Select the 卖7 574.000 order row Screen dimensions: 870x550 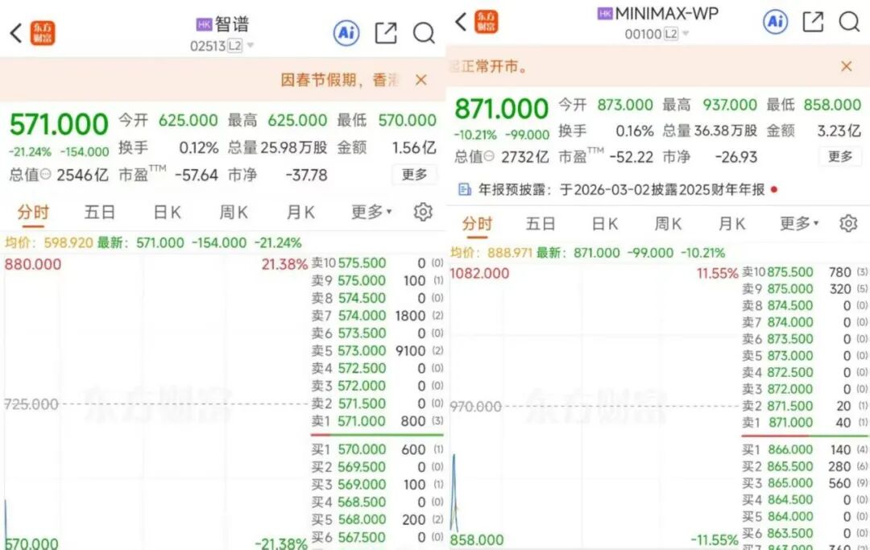tap(377, 316)
